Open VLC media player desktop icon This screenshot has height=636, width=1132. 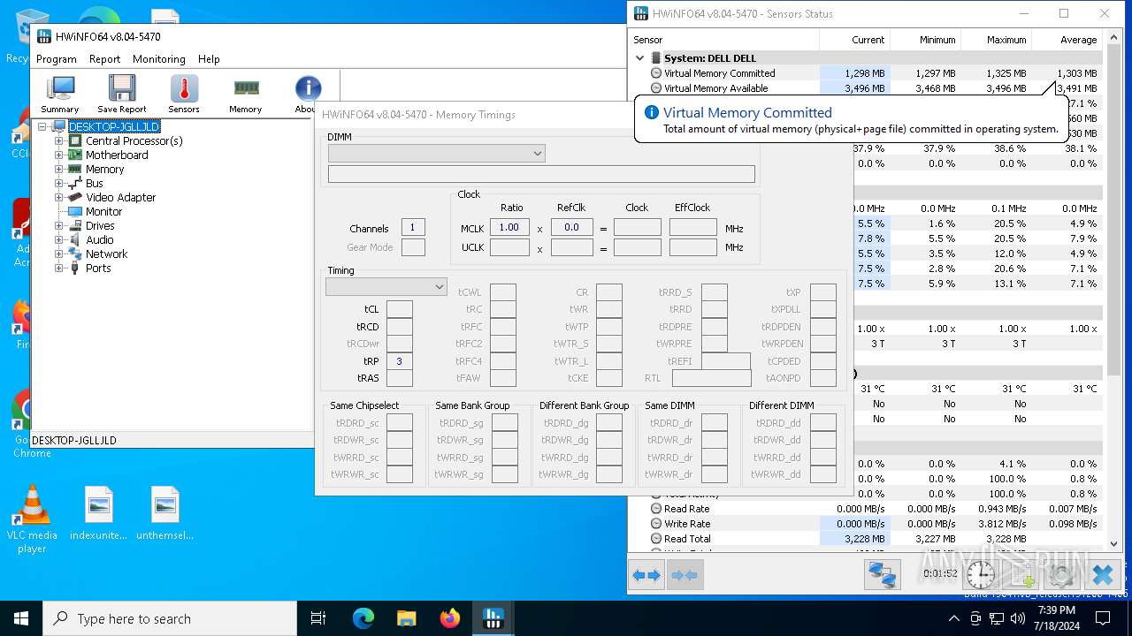click(32, 519)
